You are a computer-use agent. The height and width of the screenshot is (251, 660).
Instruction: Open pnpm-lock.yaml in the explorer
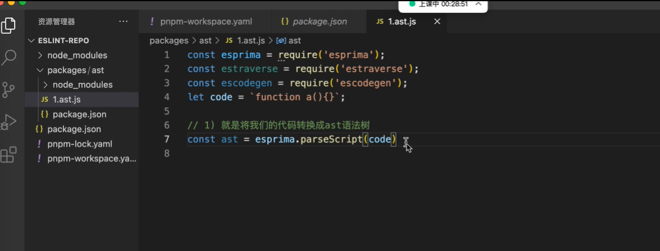(79, 144)
